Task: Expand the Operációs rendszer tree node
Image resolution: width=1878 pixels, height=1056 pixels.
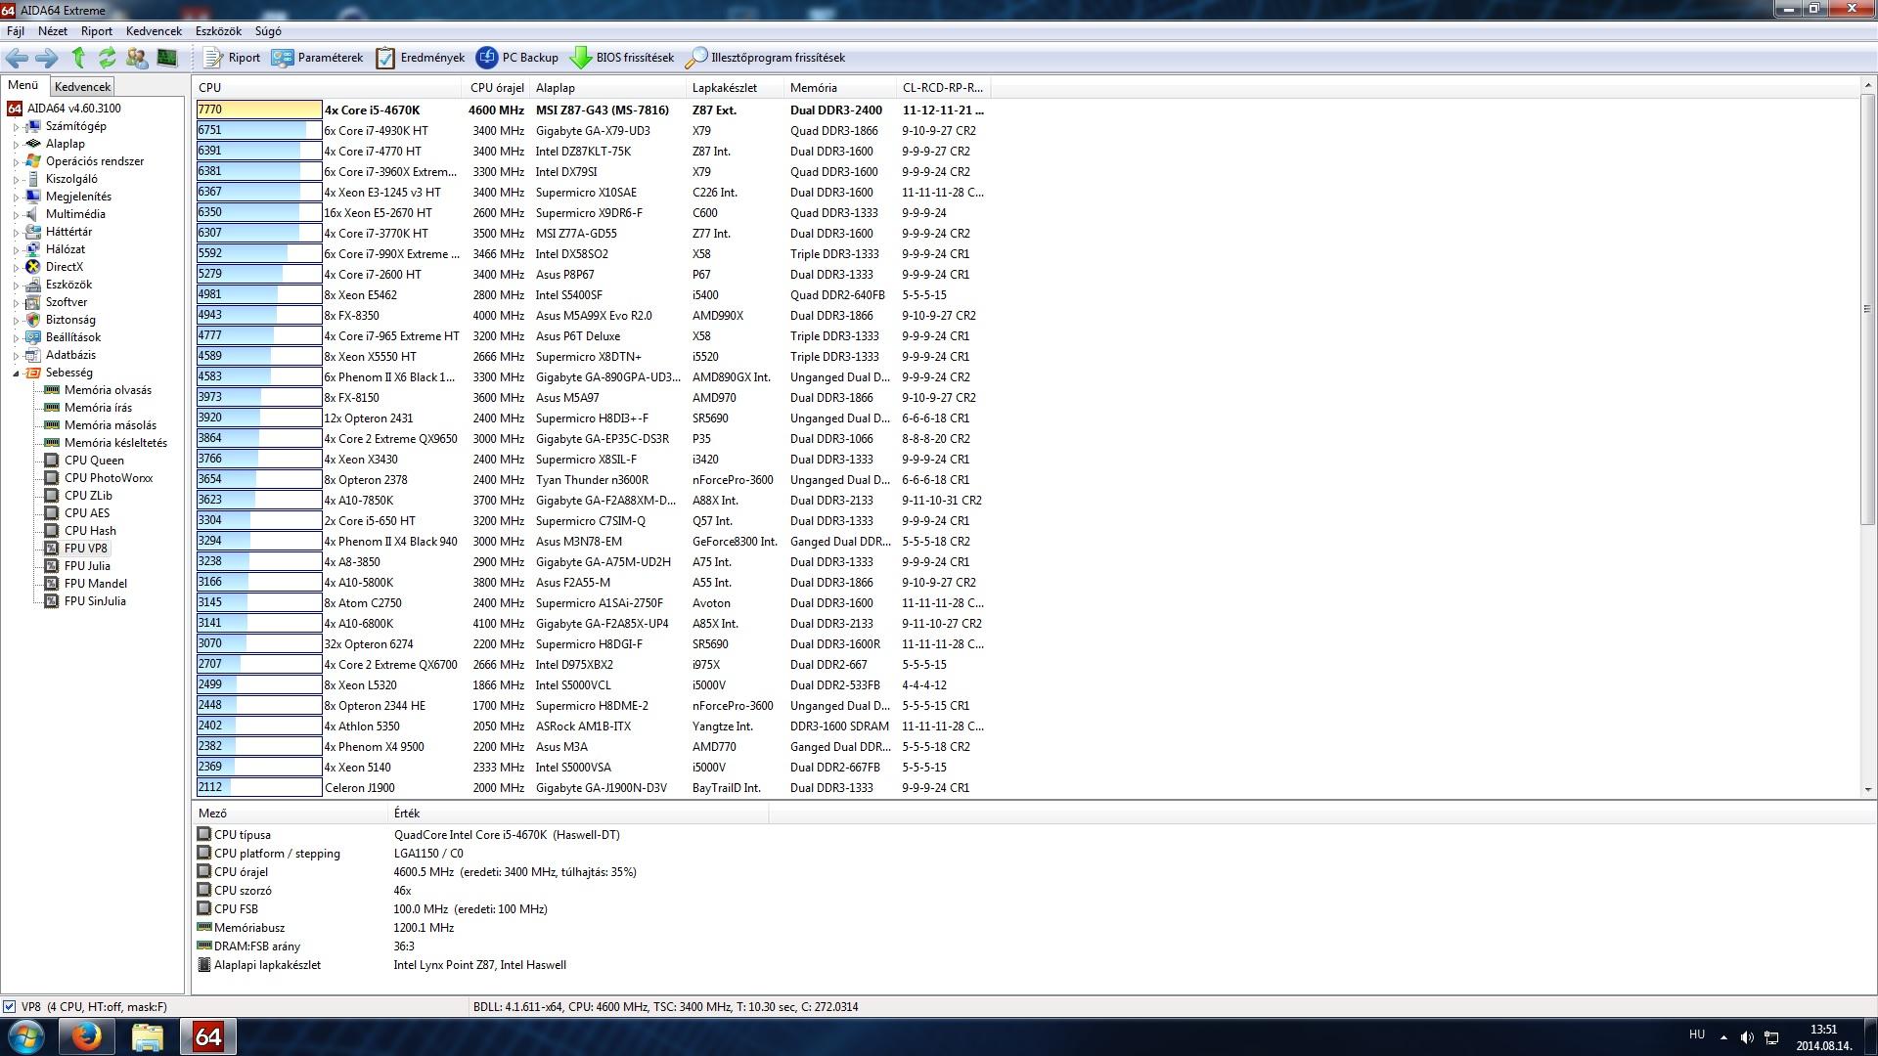Action: click(x=16, y=162)
